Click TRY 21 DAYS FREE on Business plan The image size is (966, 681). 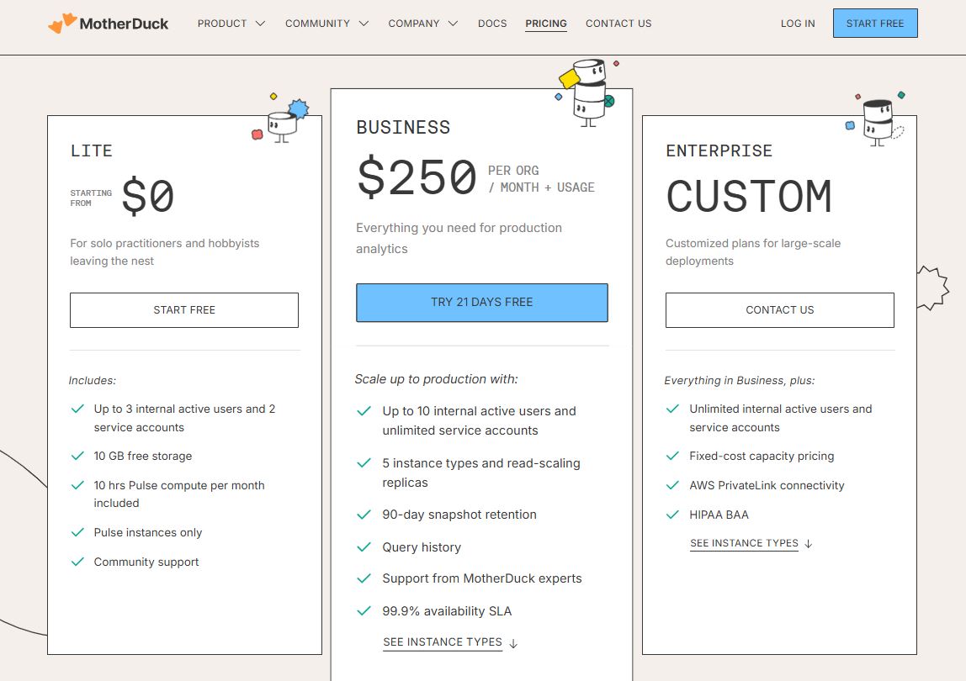[481, 302]
